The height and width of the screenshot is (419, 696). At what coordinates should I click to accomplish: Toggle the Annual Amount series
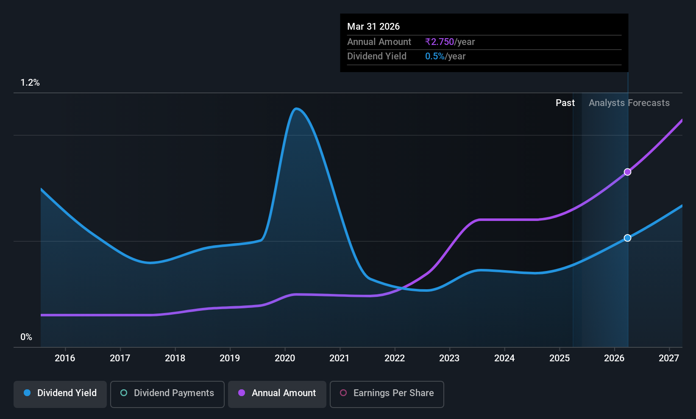[277, 394]
